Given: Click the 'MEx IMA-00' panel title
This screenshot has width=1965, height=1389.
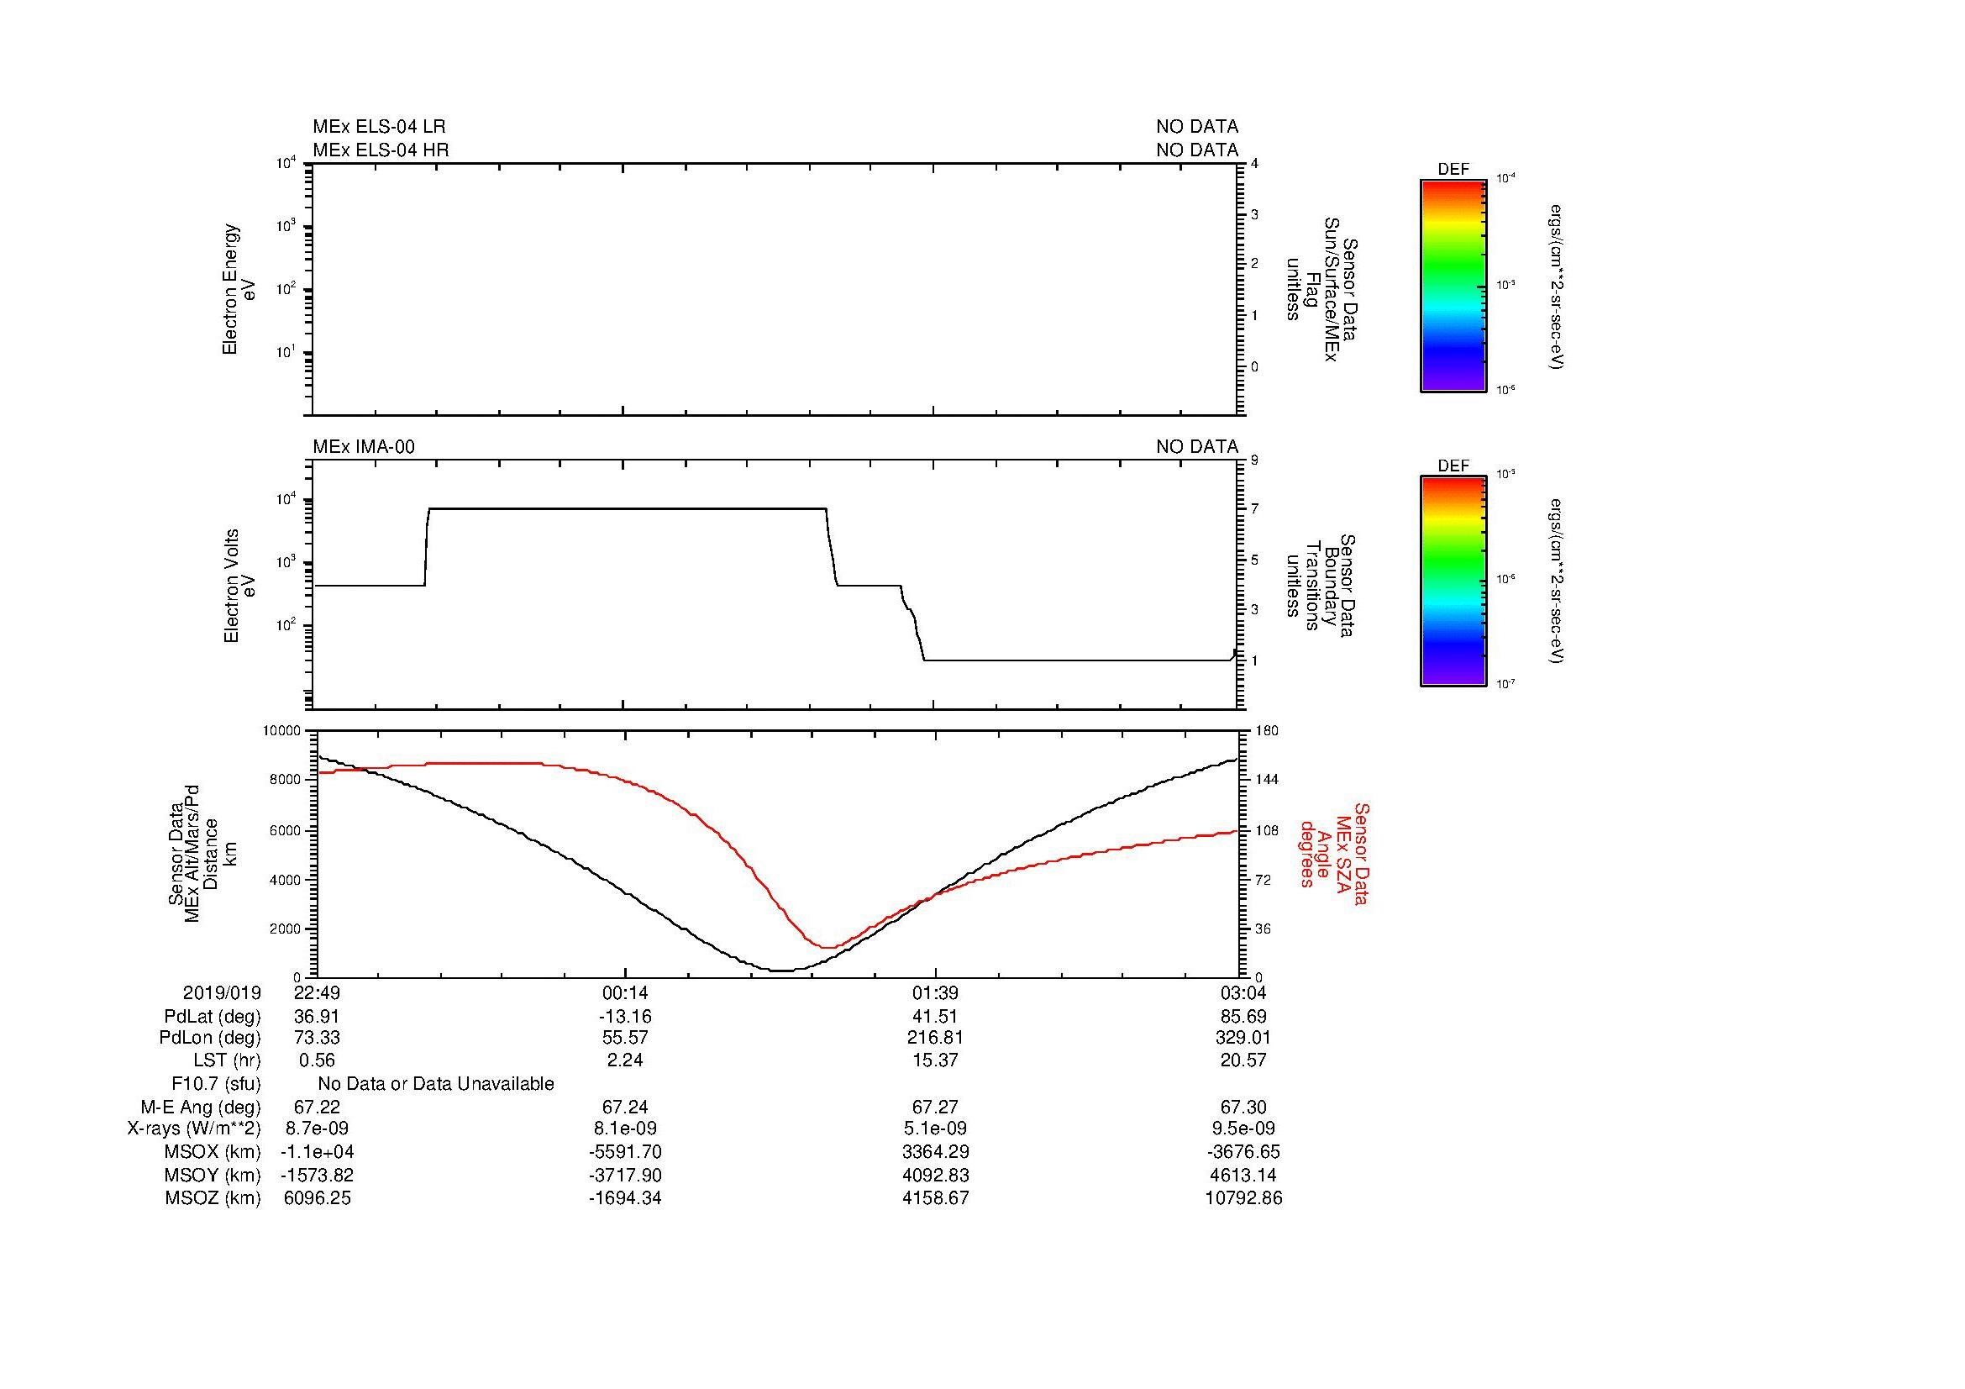Looking at the screenshot, I should click(364, 447).
